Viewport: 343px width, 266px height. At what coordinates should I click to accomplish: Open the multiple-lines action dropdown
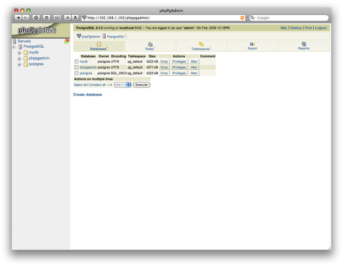coord(122,85)
